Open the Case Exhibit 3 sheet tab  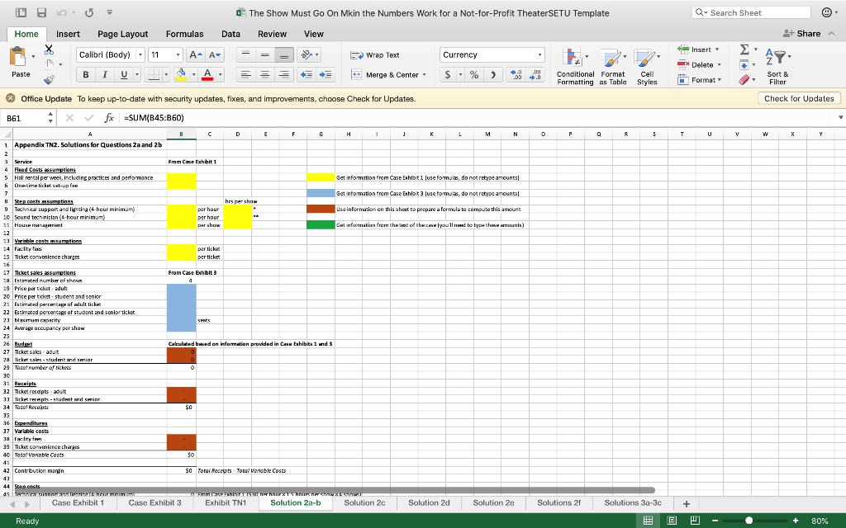click(x=154, y=502)
